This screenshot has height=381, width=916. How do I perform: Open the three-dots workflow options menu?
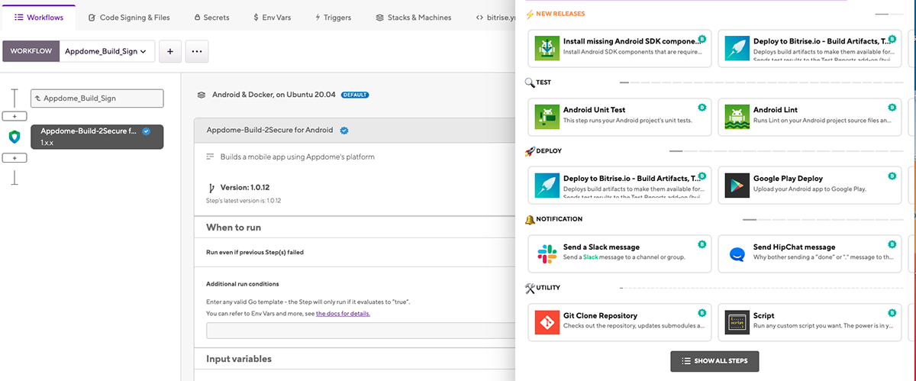pyautogui.click(x=197, y=51)
